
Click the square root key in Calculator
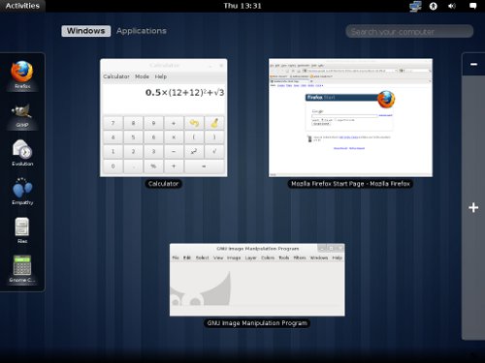point(214,152)
